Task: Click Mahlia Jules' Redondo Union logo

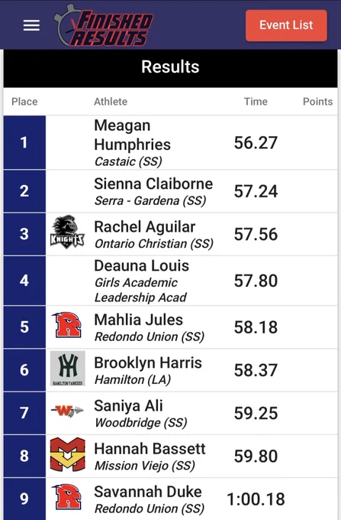Action: pyautogui.click(x=67, y=325)
